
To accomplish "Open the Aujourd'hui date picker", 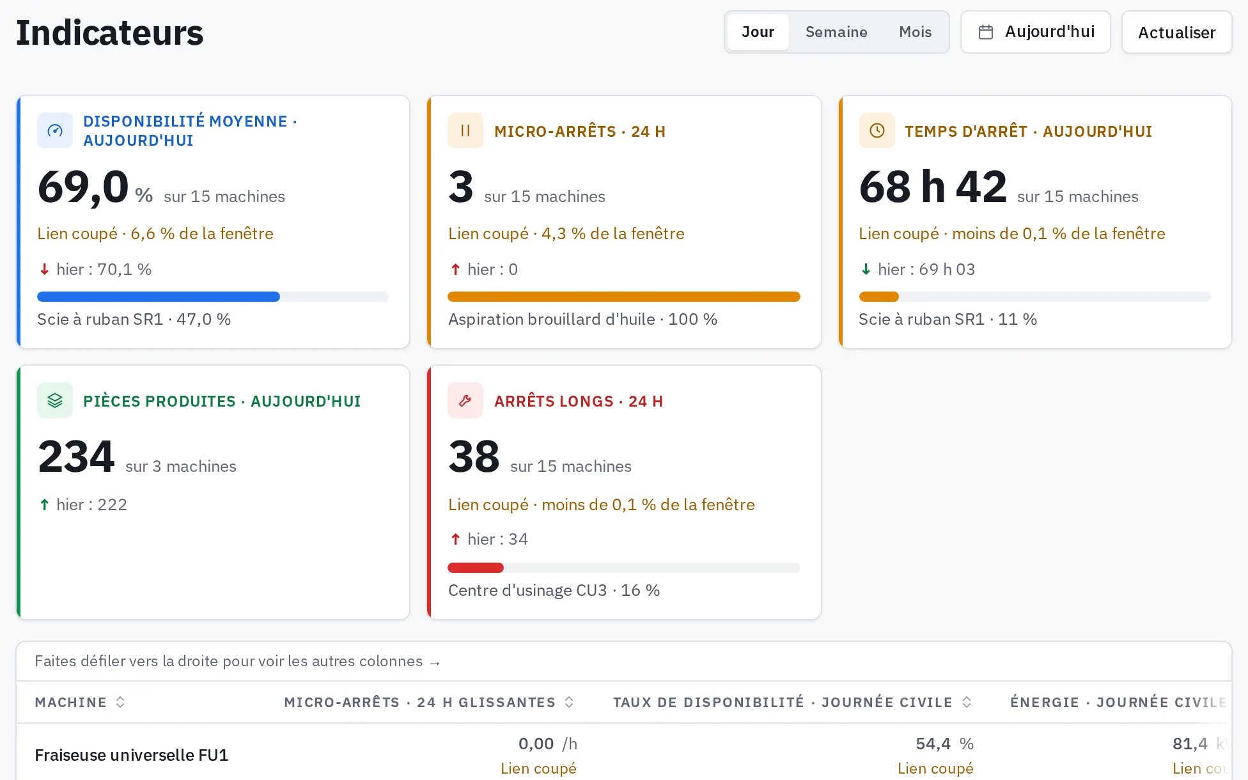I will tap(1035, 32).
